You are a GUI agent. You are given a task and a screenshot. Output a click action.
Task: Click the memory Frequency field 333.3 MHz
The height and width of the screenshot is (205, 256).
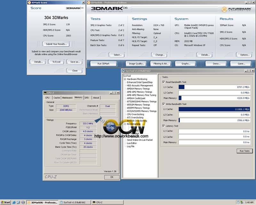coord(88,124)
